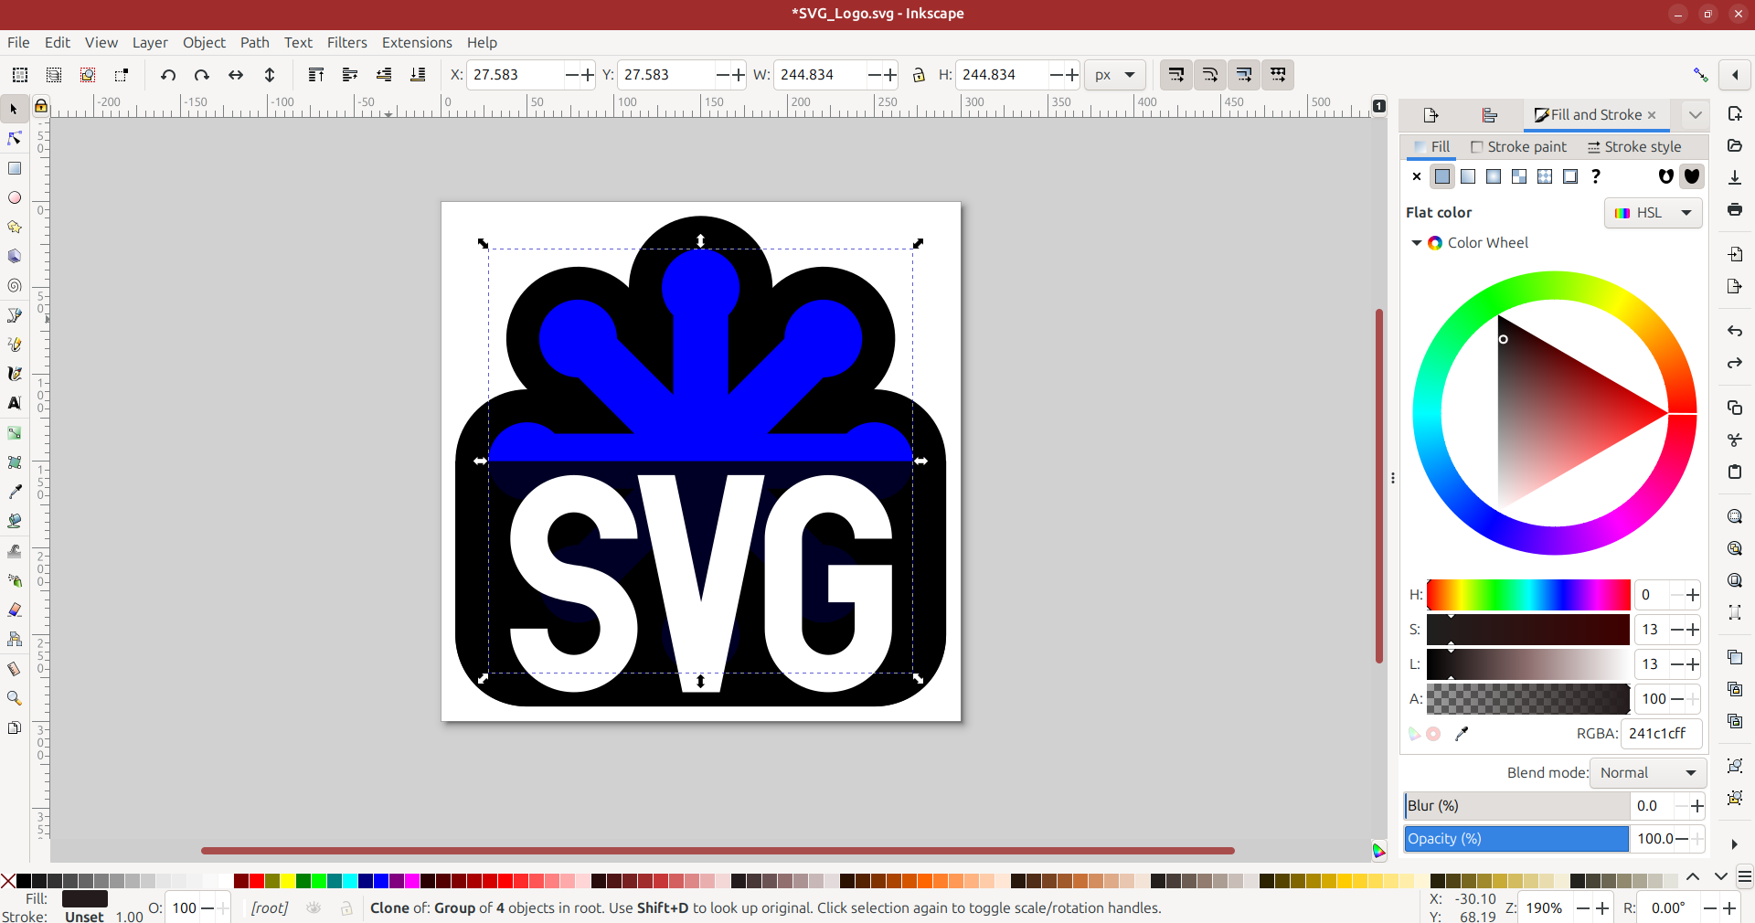
Task: Open the Extensions menu
Action: (x=417, y=43)
